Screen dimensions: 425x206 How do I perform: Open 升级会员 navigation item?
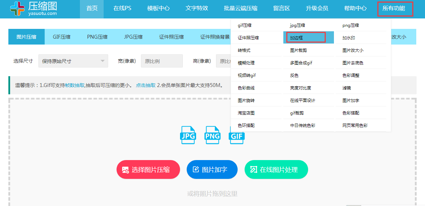pos(317,9)
